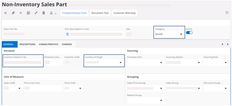Open the notification bell menu

pyautogui.click(x=53, y=13)
